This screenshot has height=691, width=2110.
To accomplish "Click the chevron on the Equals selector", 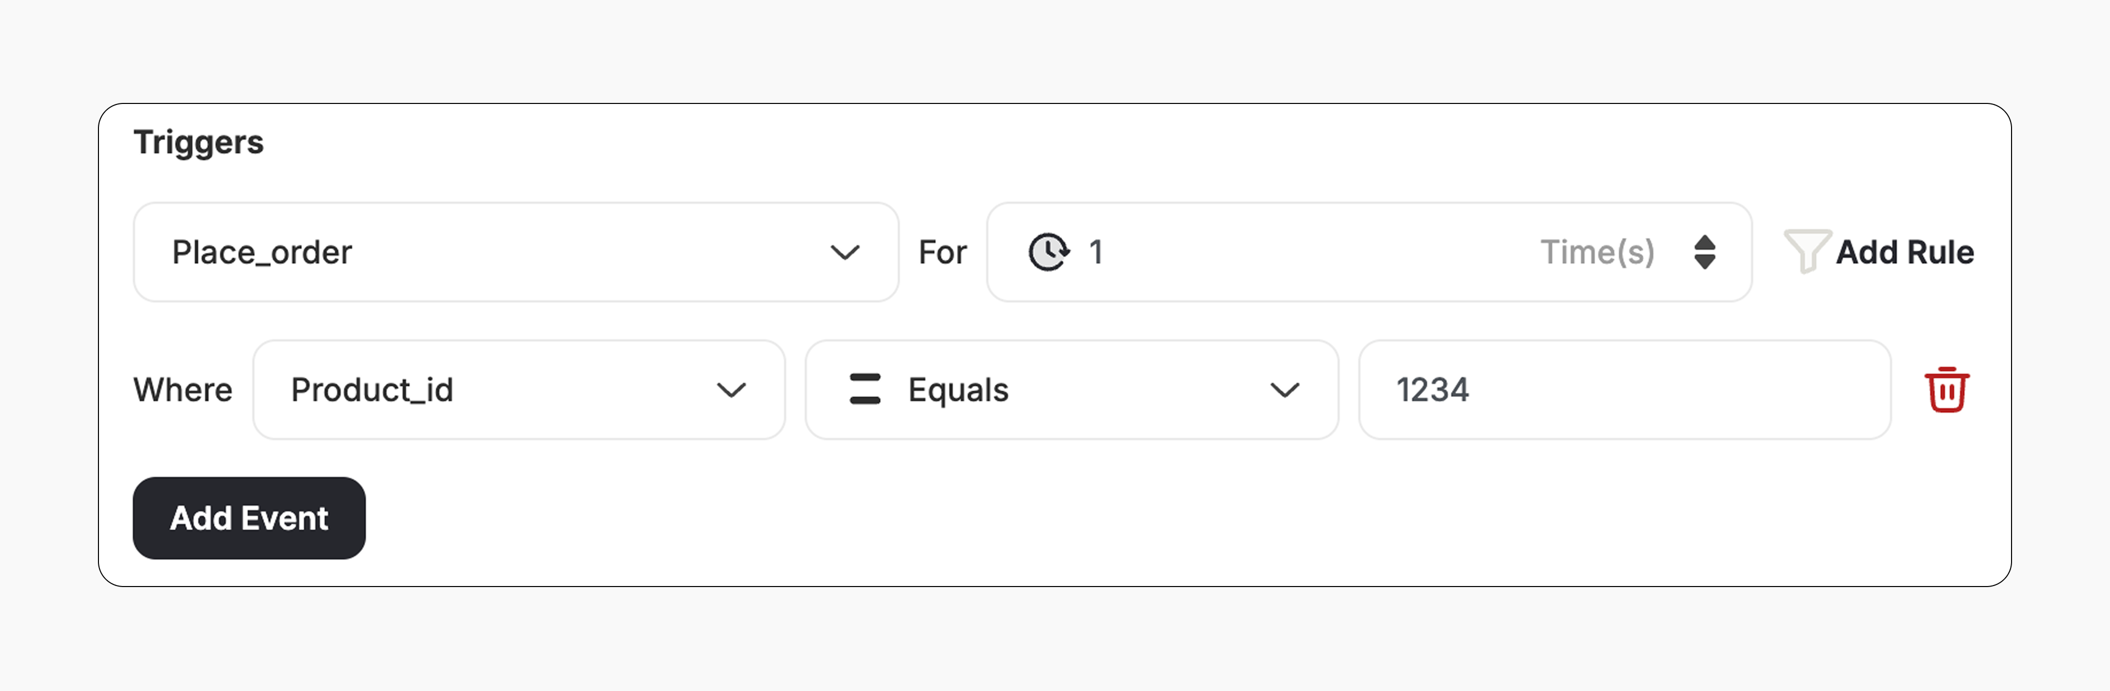I will click(1286, 390).
